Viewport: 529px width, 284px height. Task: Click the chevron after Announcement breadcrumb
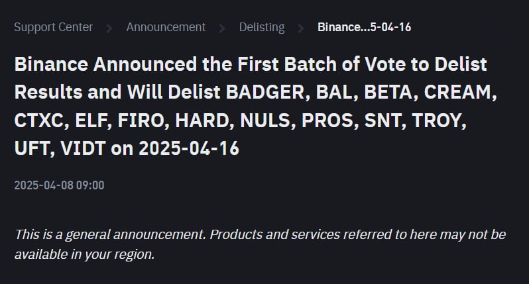coord(222,28)
